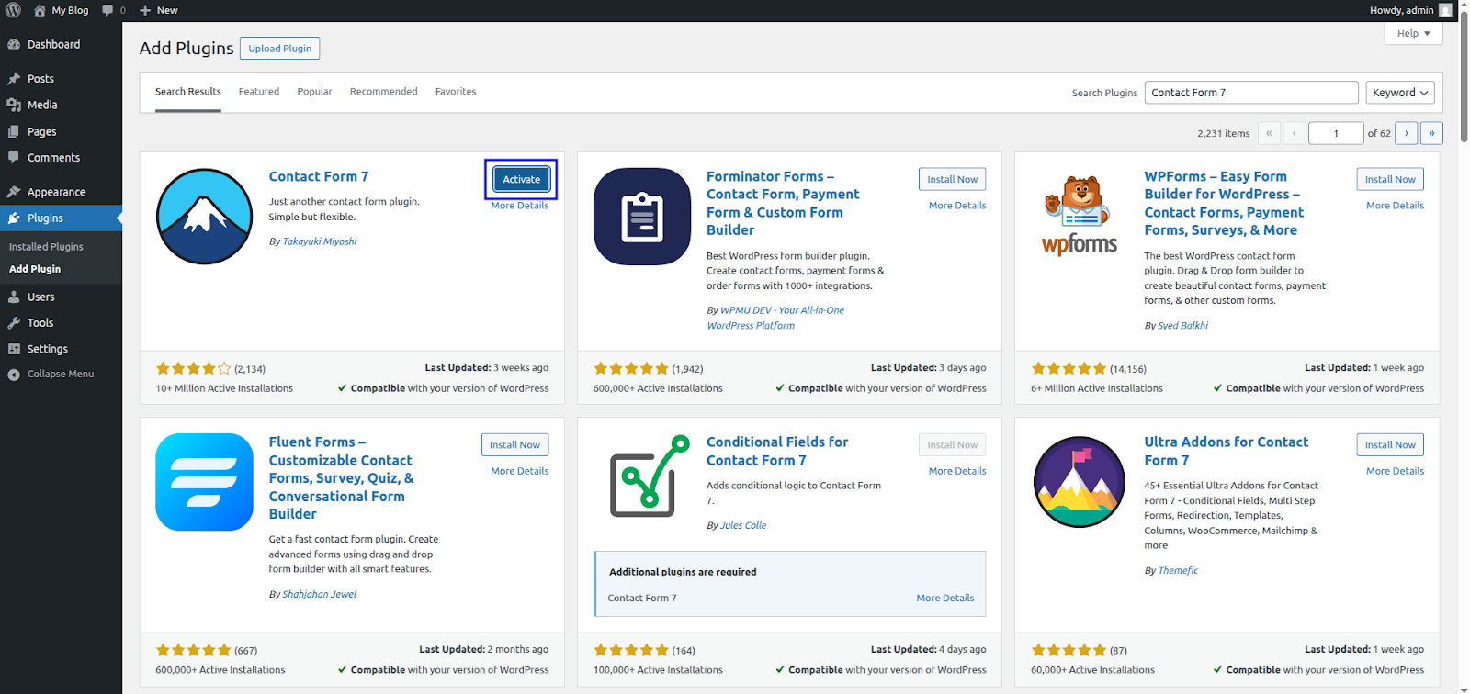Jump to the last results page
Image resolution: width=1470 pixels, height=694 pixels.
pos(1430,133)
